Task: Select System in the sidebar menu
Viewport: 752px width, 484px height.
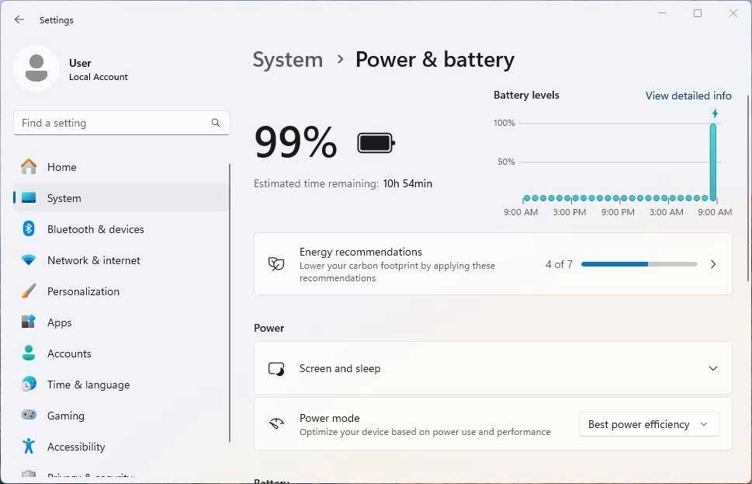Action: [64, 198]
